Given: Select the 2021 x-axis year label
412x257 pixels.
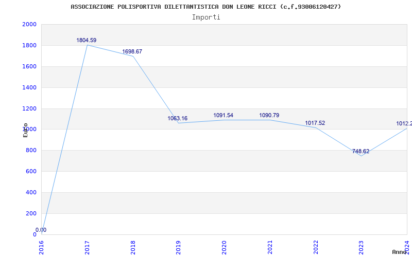Looking at the screenshot, I should (x=270, y=247).
